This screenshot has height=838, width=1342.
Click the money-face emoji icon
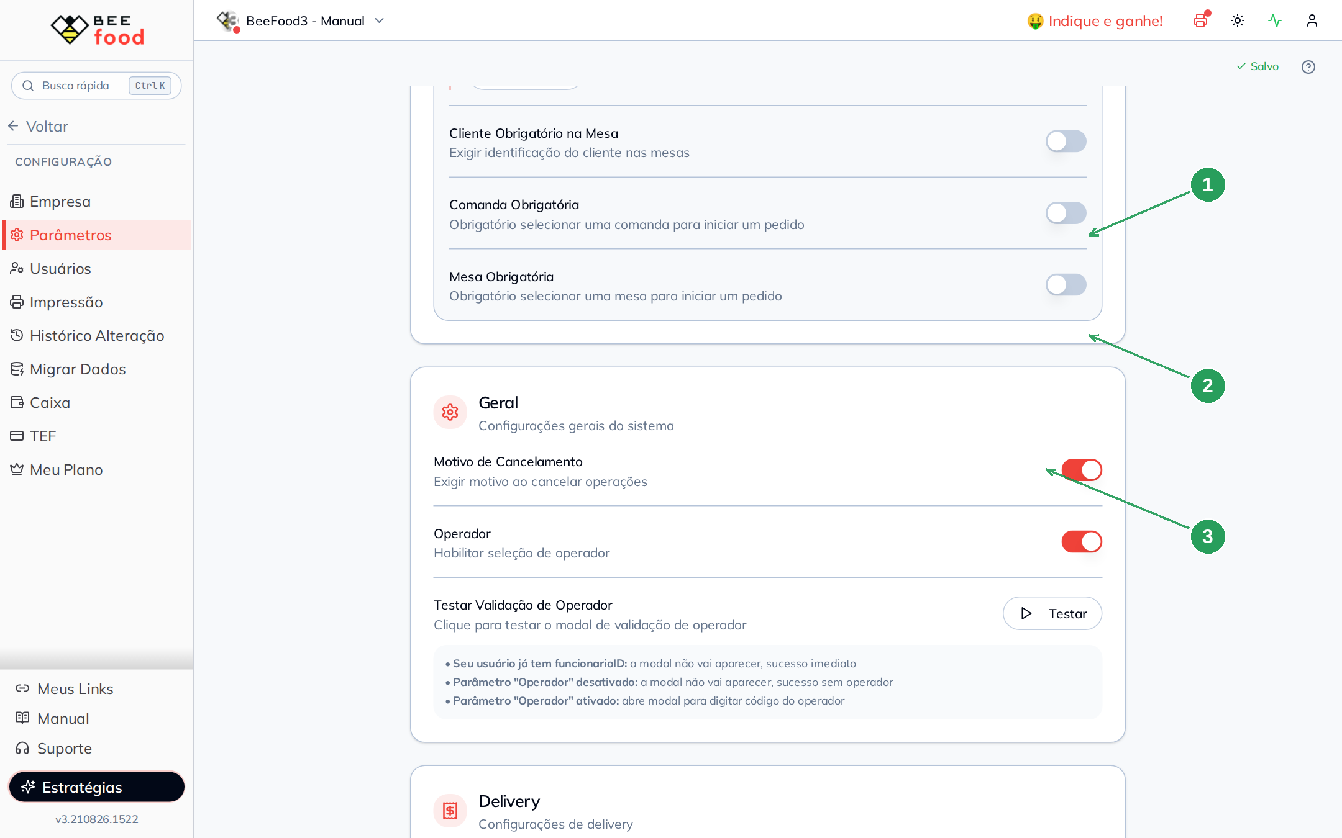pos(1035,21)
